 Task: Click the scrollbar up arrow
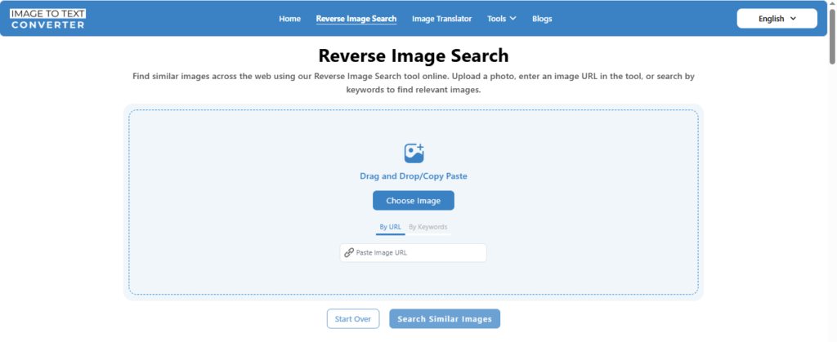(831, 5)
